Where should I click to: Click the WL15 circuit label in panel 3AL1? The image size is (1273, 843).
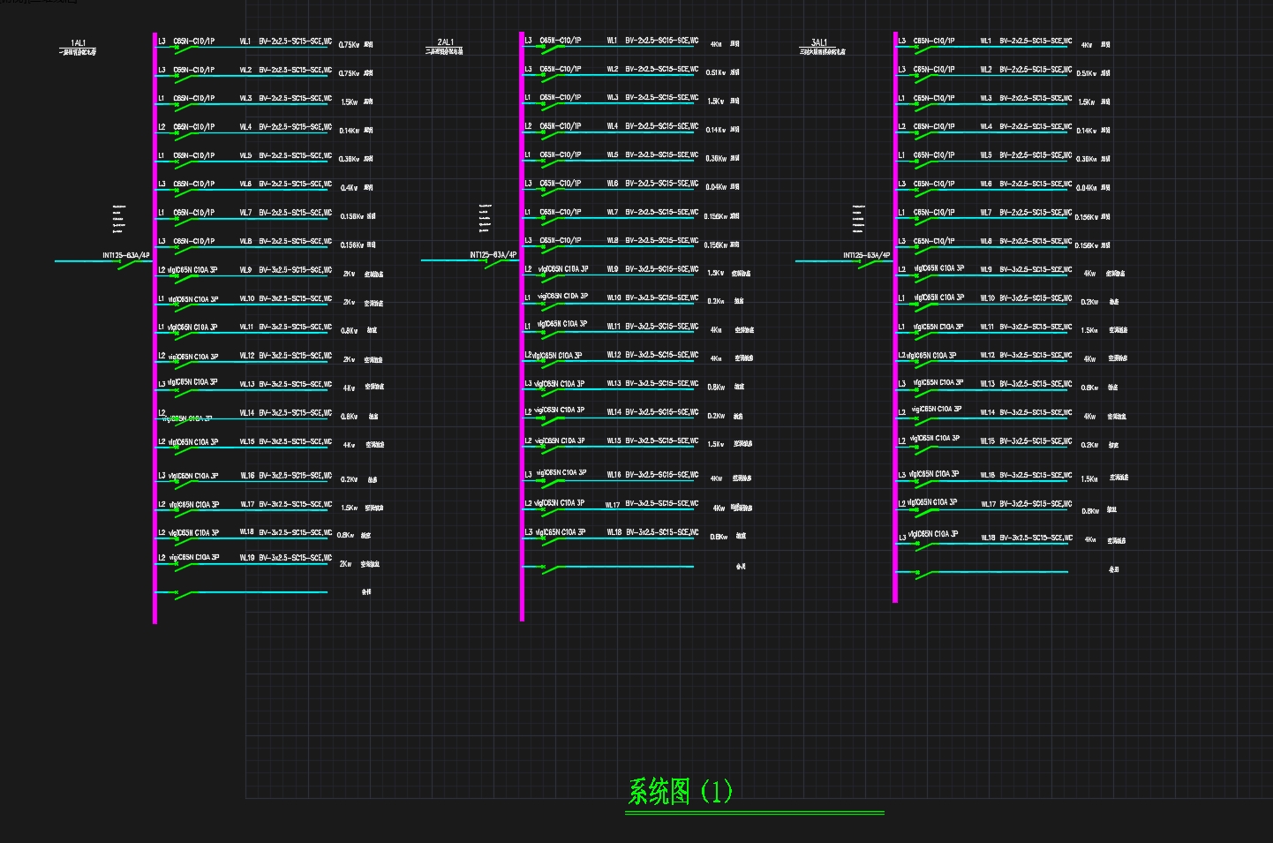click(988, 441)
